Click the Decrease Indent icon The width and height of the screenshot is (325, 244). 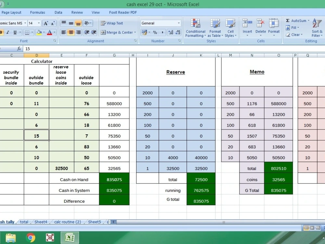coord(87,32)
